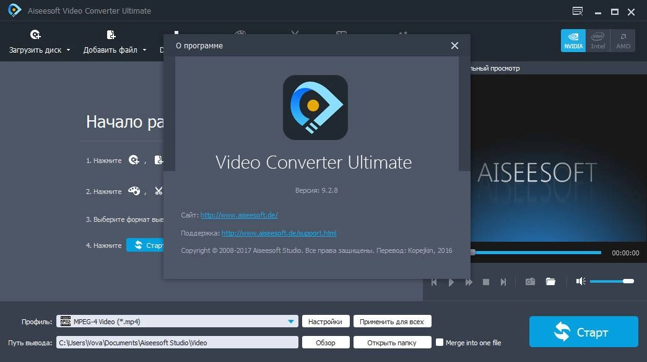The width and height of the screenshot is (647, 362).
Task: Click the scissors clip icon in step 2
Action: 158,190
